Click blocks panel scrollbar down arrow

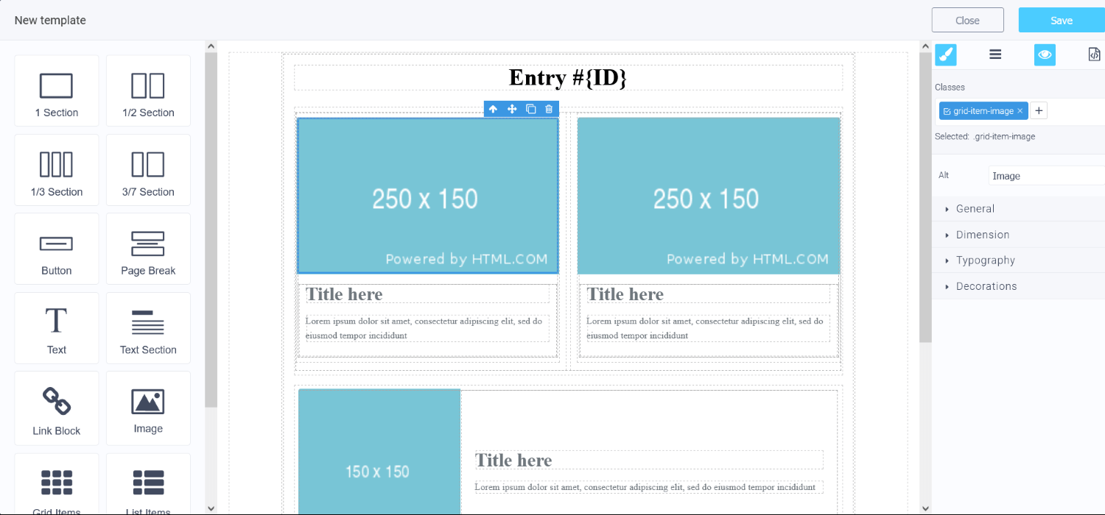pyautogui.click(x=211, y=508)
